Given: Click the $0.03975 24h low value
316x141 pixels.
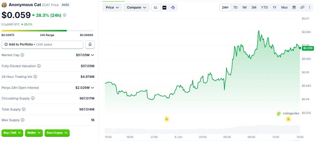Looking at the screenshot, I should 8,35.
